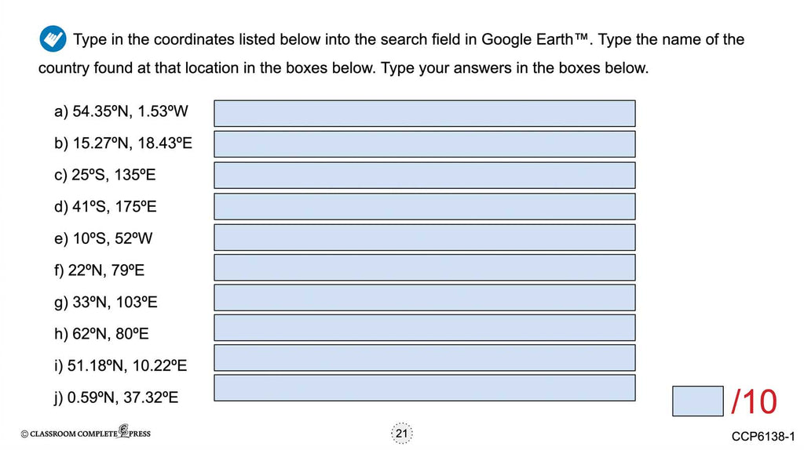Click the page number 21 badge

[402, 433]
